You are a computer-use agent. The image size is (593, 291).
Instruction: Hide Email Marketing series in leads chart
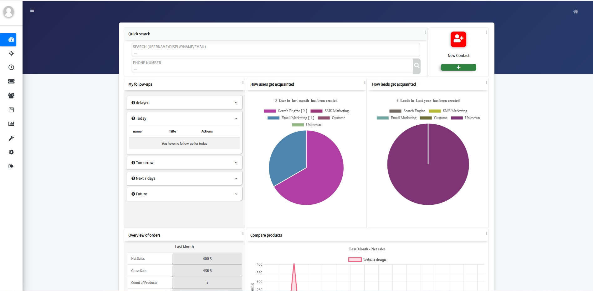403,118
